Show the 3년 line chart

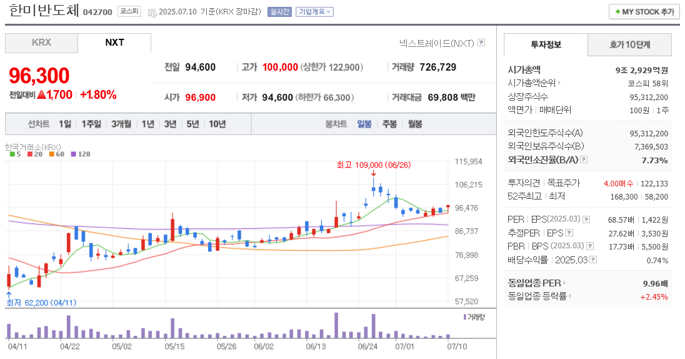pos(170,124)
